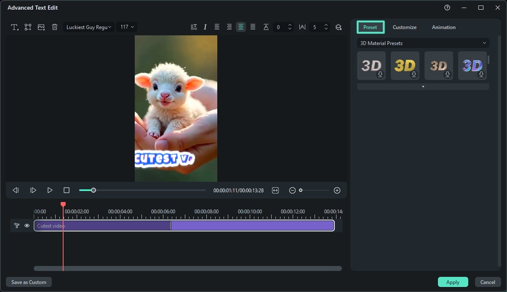Click the character spacing icon
The height and width of the screenshot is (292, 507).
tap(302, 27)
